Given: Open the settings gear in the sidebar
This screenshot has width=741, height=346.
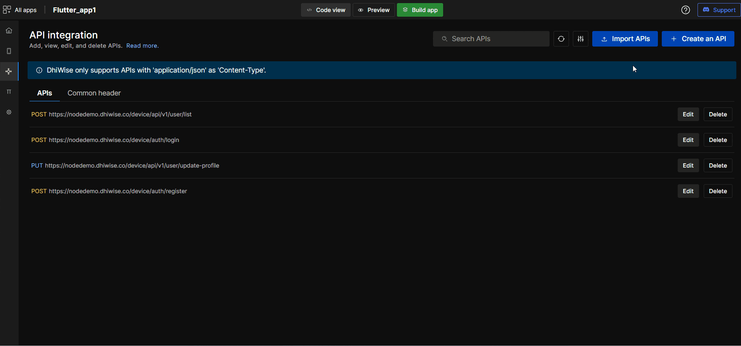Looking at the screenshot, I should click(9, 112).
